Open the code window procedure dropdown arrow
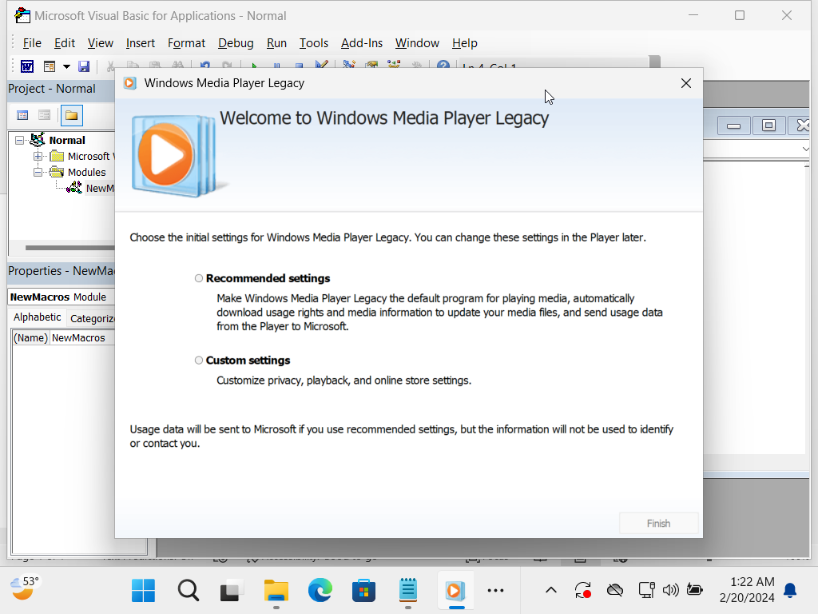 [805, 150]
